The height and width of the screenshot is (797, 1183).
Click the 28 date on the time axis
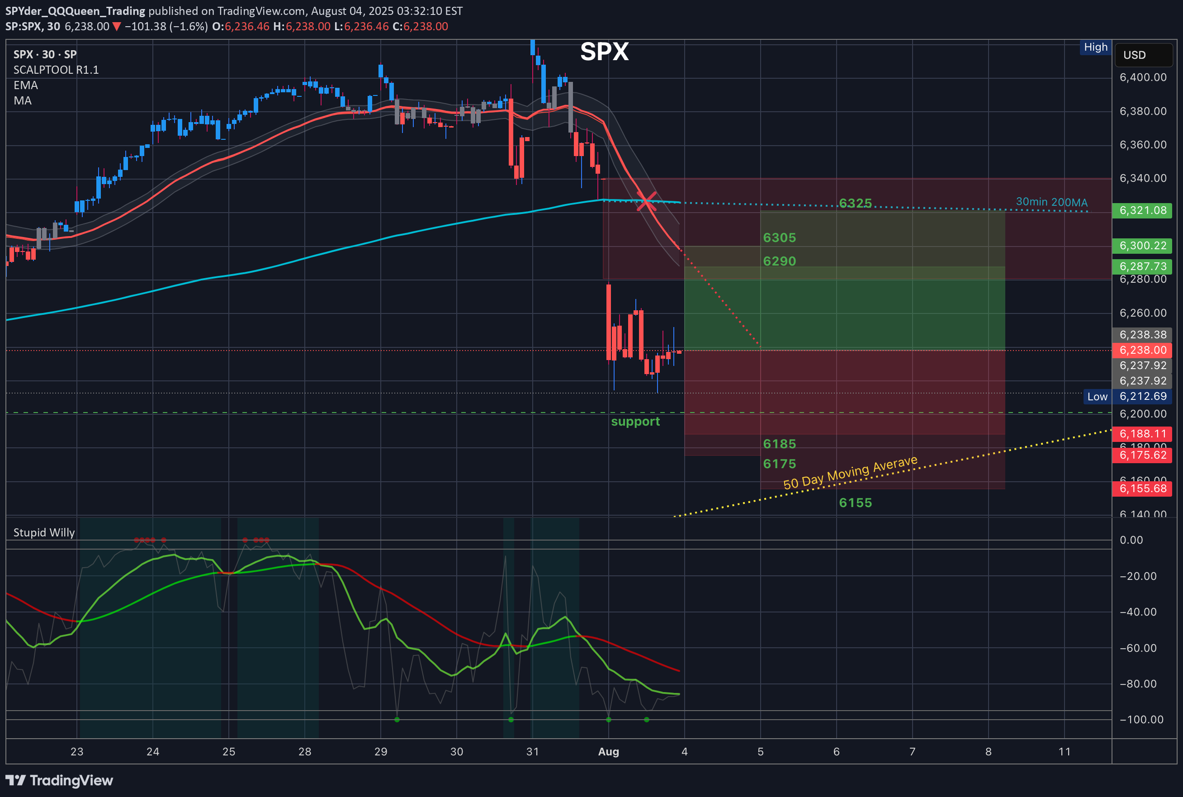click(x=304, y=751)
